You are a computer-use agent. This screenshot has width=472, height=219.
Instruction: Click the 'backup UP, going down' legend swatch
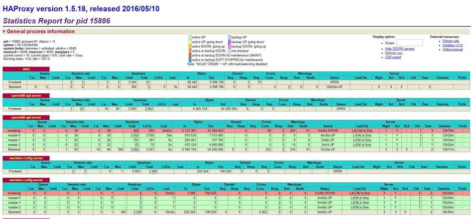(229, 42)
